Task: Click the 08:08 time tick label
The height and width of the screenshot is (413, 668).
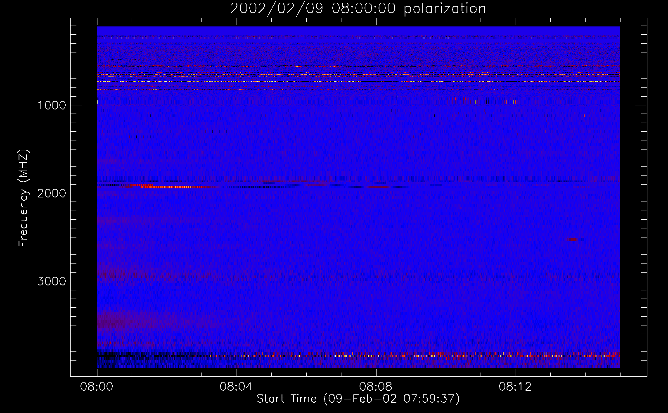Action: [x=376, y=387]
